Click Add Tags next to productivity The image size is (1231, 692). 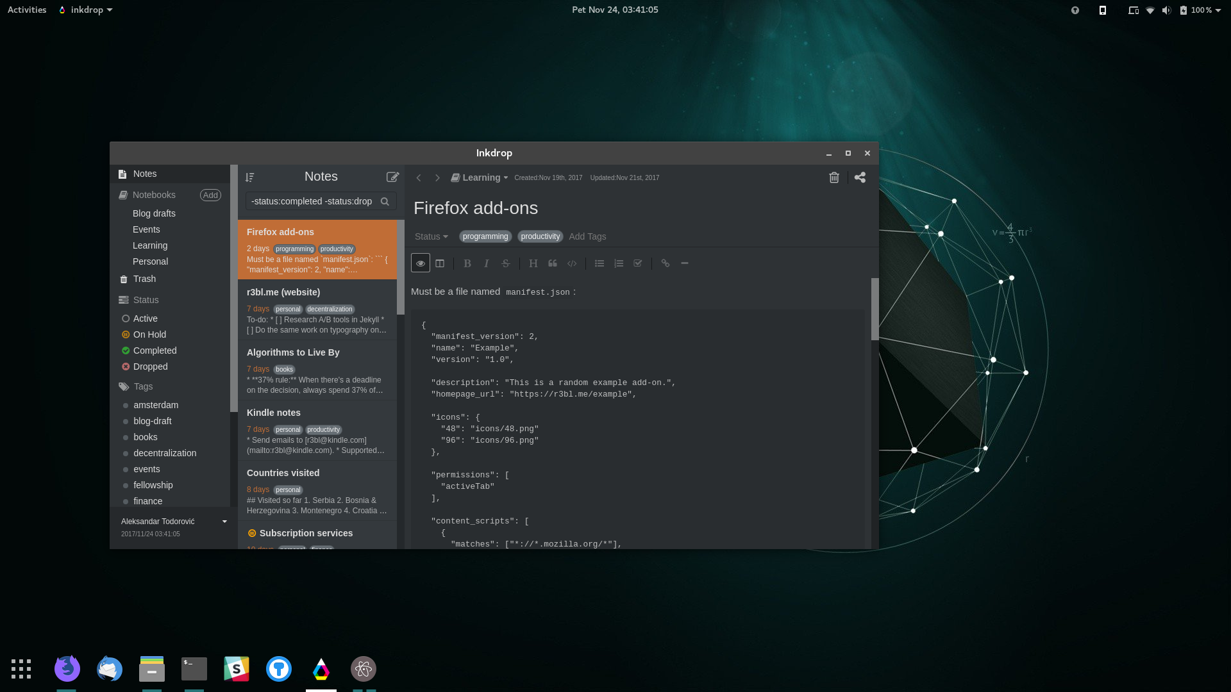click(587, 236)
